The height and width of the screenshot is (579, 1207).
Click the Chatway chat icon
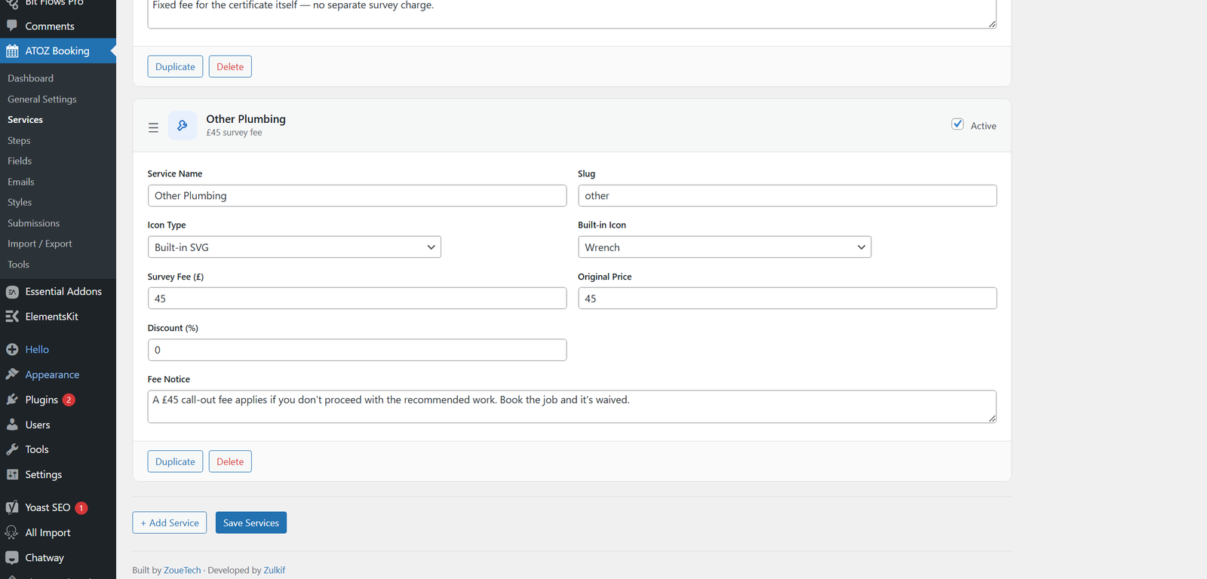coord(12,558)
